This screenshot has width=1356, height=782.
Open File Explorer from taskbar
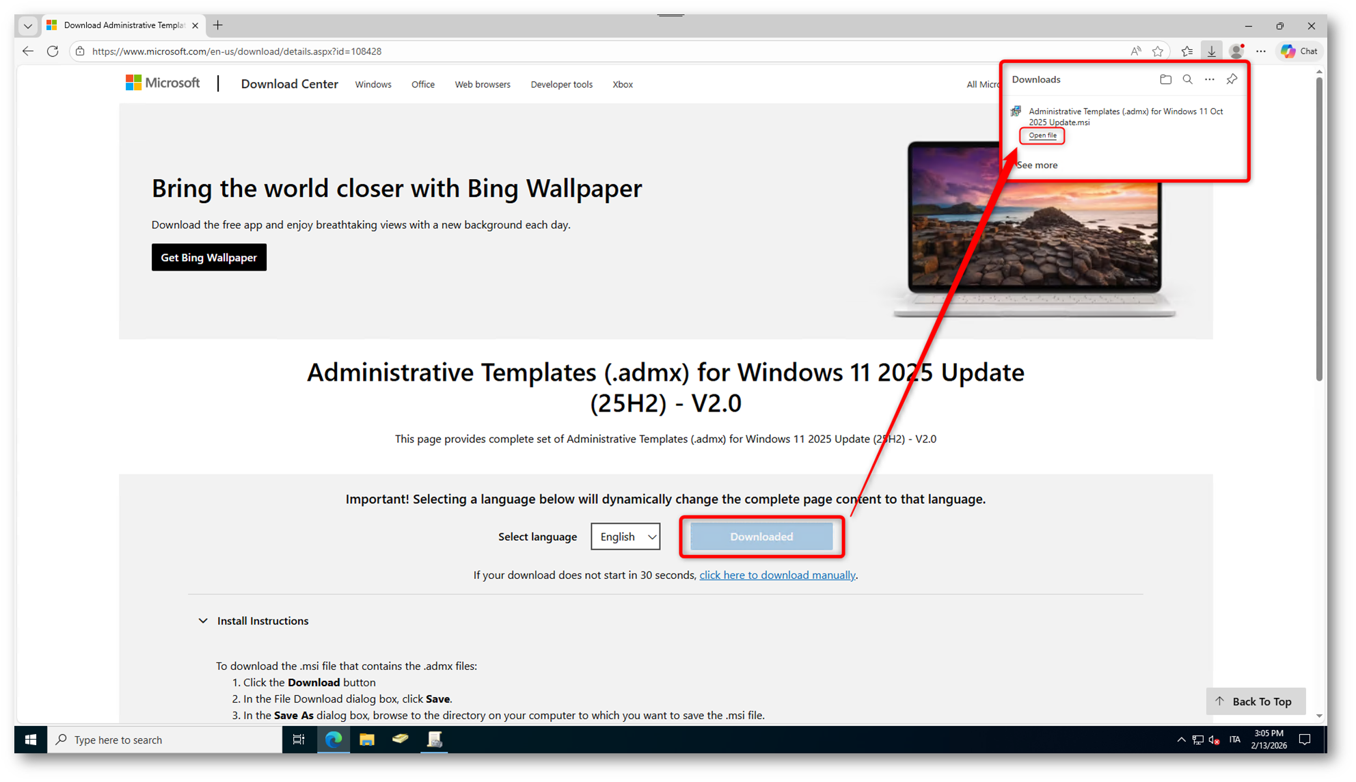(367, 740)
